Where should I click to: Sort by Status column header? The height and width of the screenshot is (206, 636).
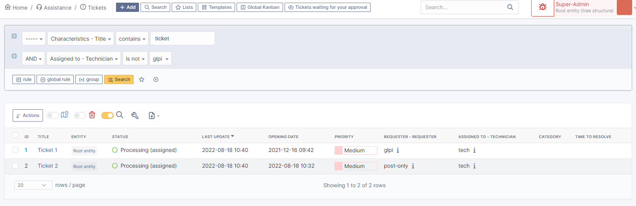tap(120, 137)
